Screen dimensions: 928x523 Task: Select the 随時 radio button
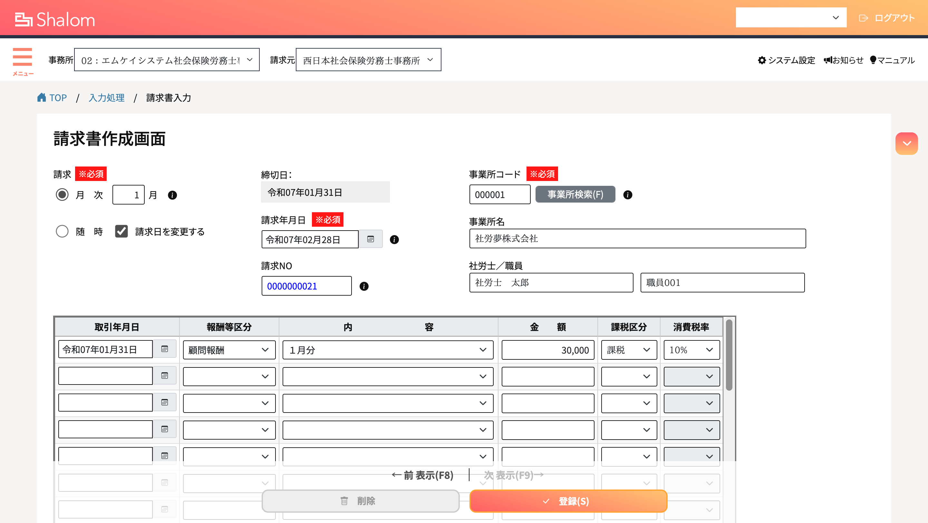click(62, 231)
